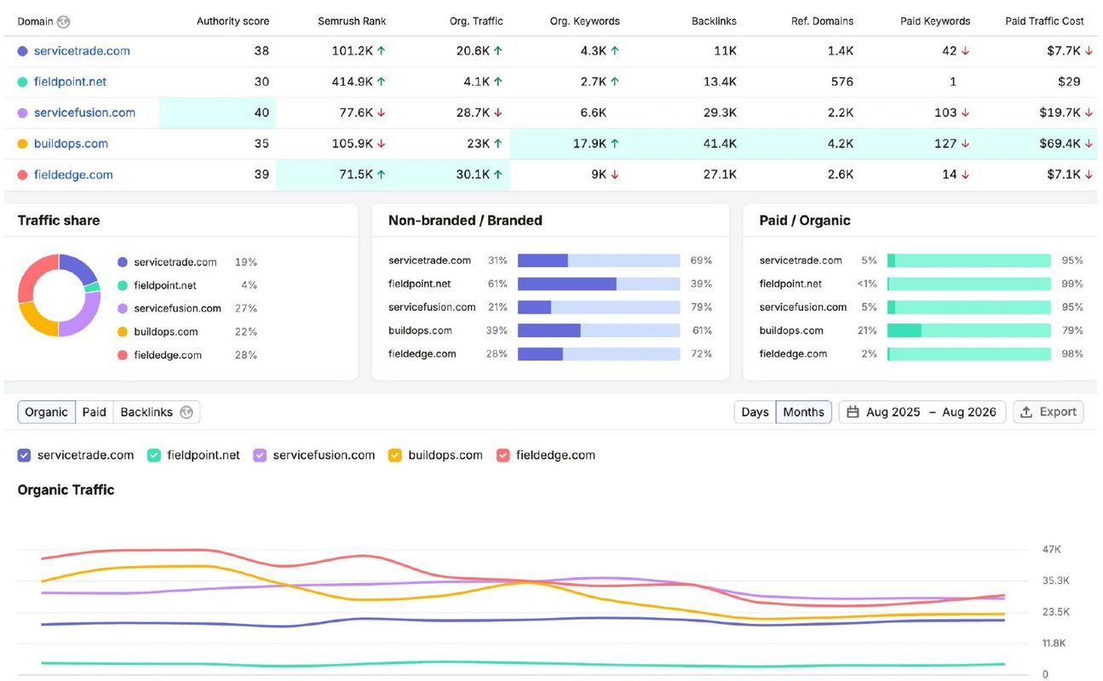The width and height of the screenshot is (1103, 681).
Task: Sort by Org. Traffic column header
Action: click(x=476, y=21)
